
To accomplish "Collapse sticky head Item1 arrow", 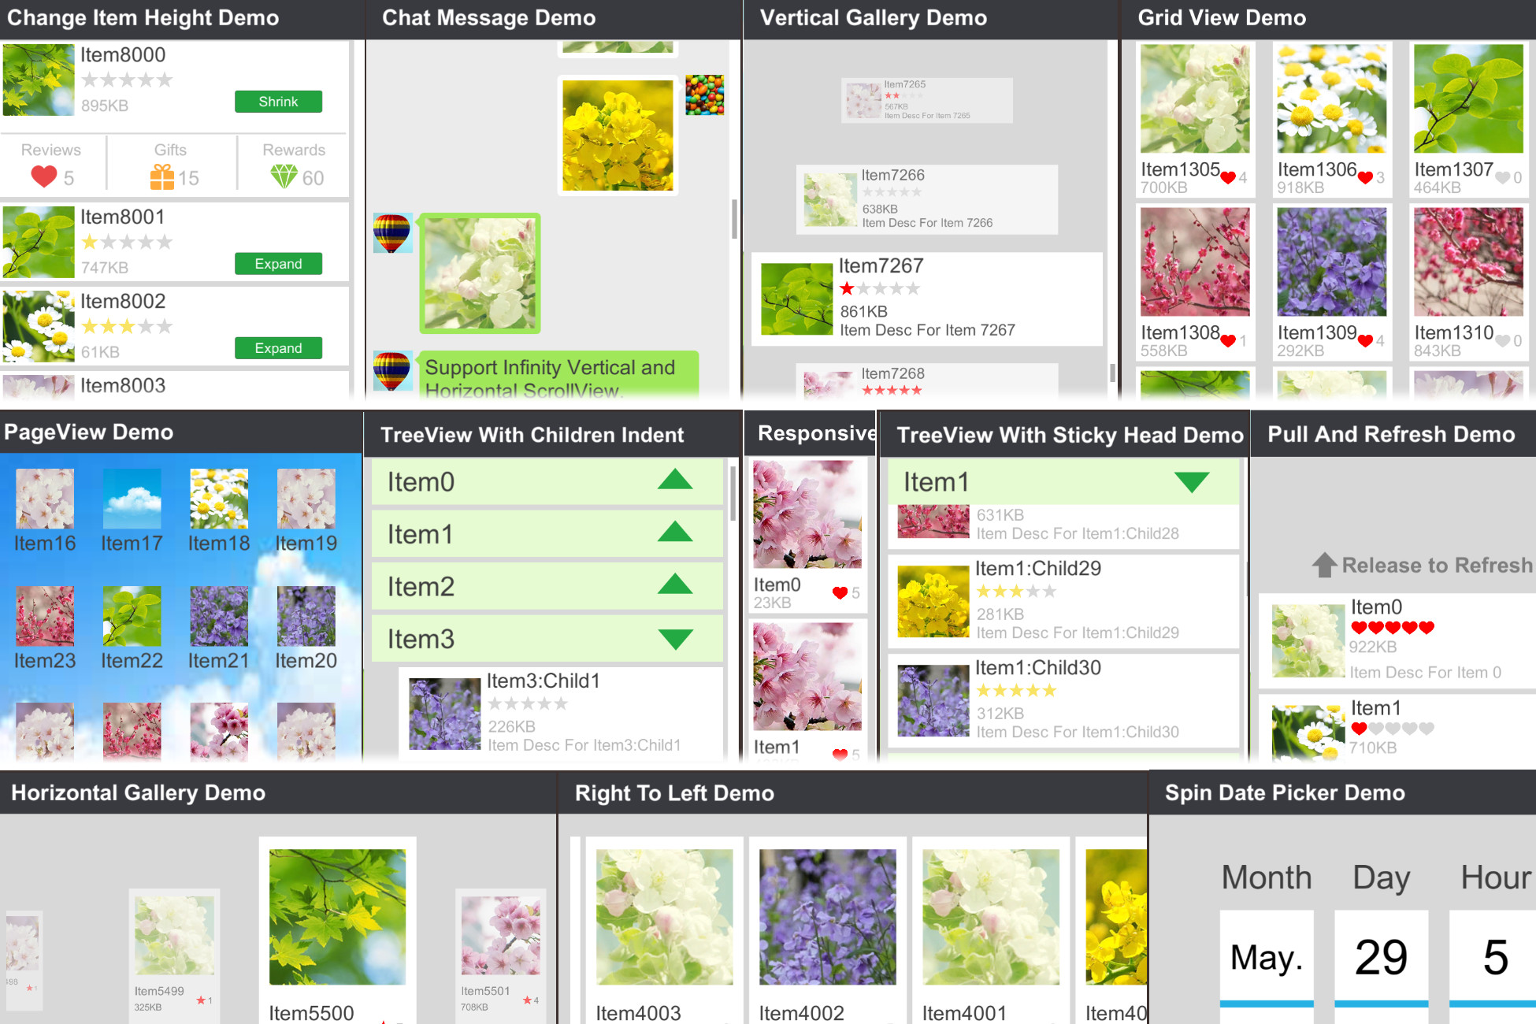I will (1191, 482).
